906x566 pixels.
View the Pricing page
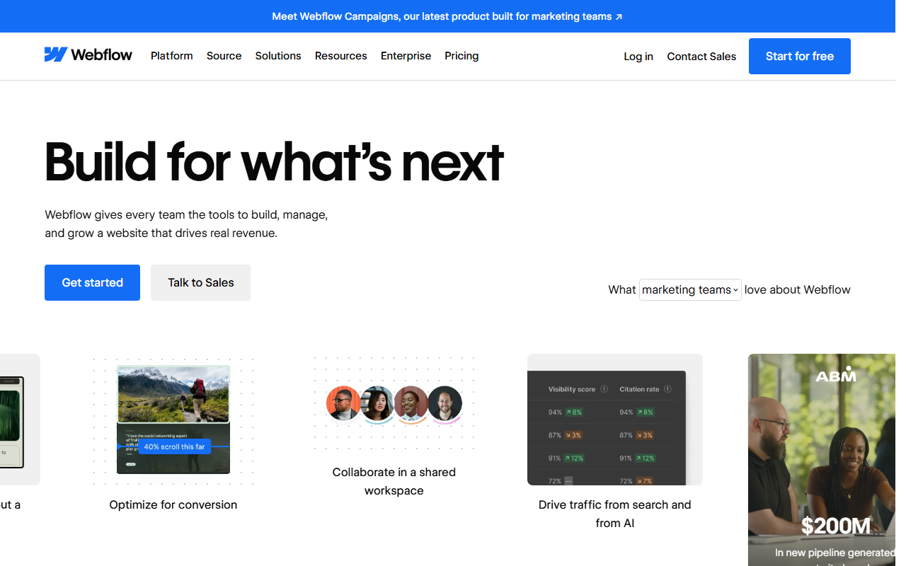pos(461,56)
